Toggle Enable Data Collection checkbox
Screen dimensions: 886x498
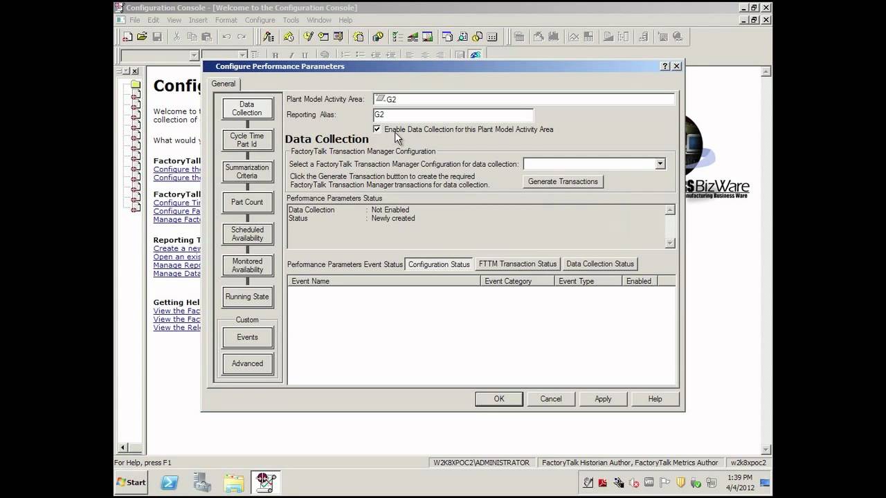(x=377, y=129)
